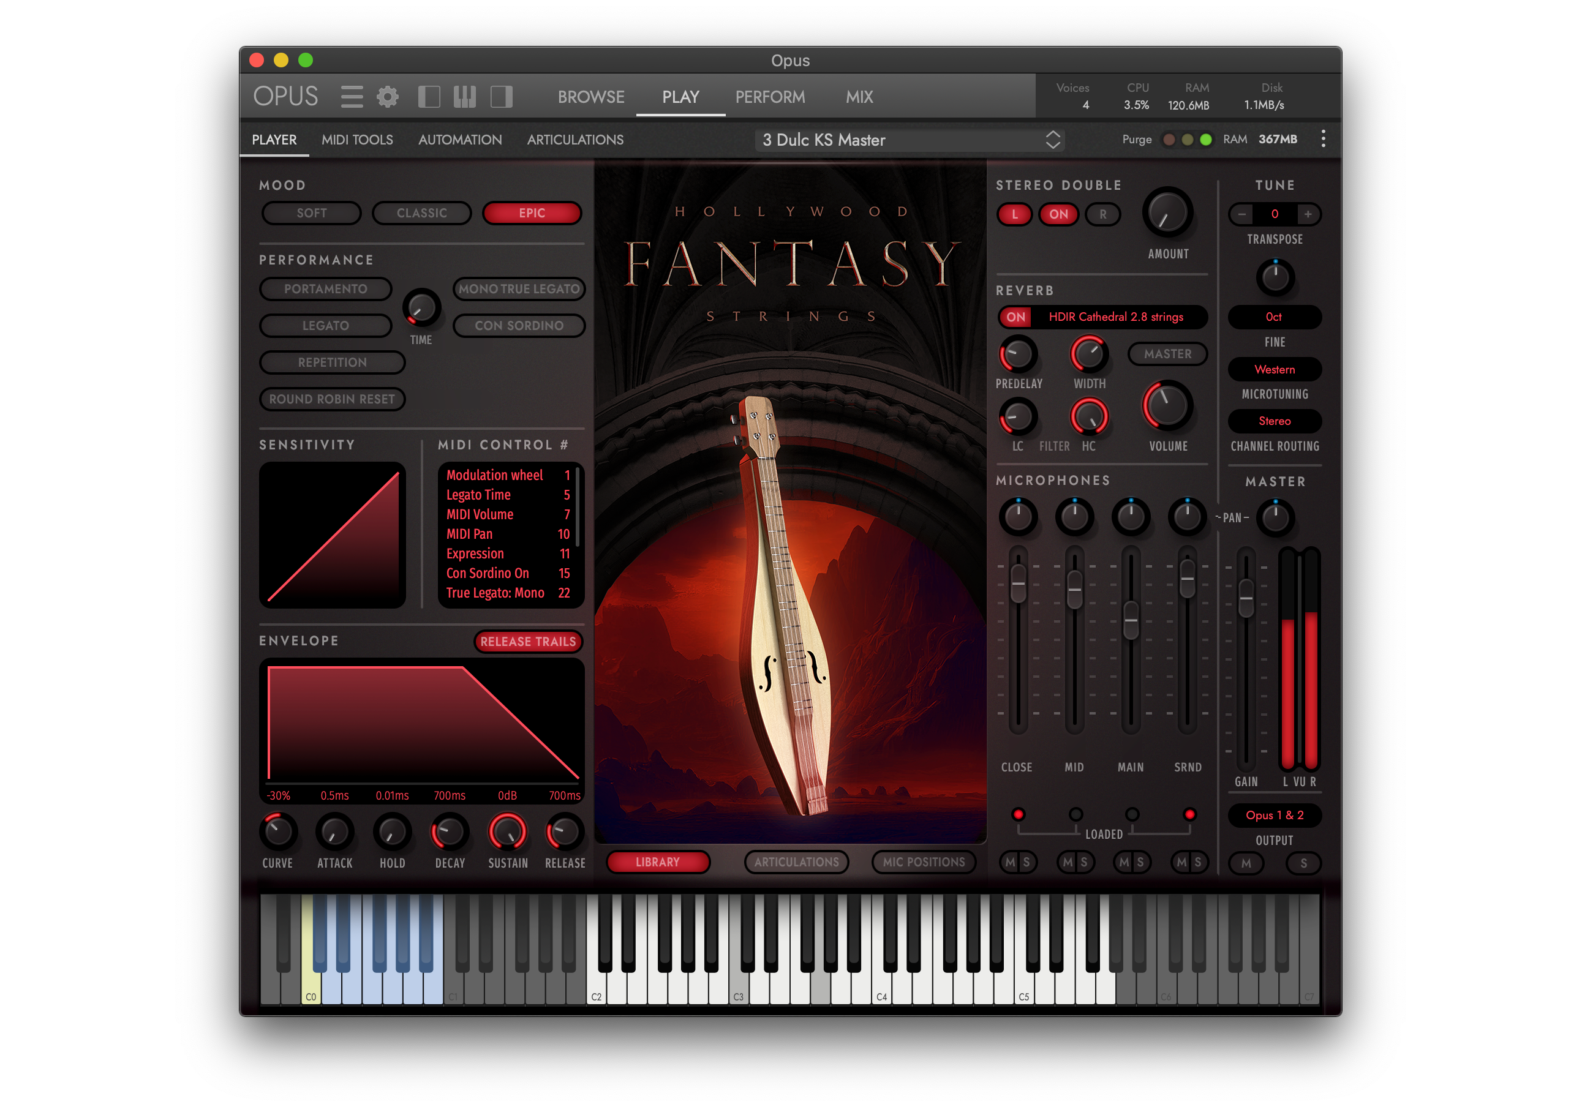
Task: Click the Envelope Decay knob
Action: coord(450,832)
